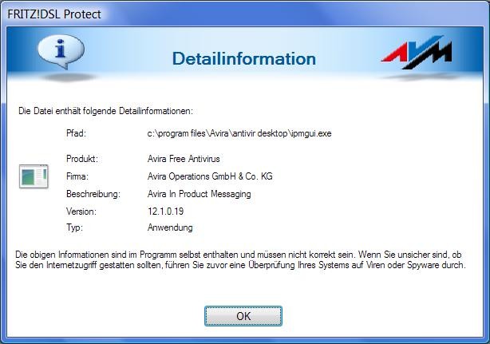
Task: Click the Pfad label
Action: coord(76,133)
